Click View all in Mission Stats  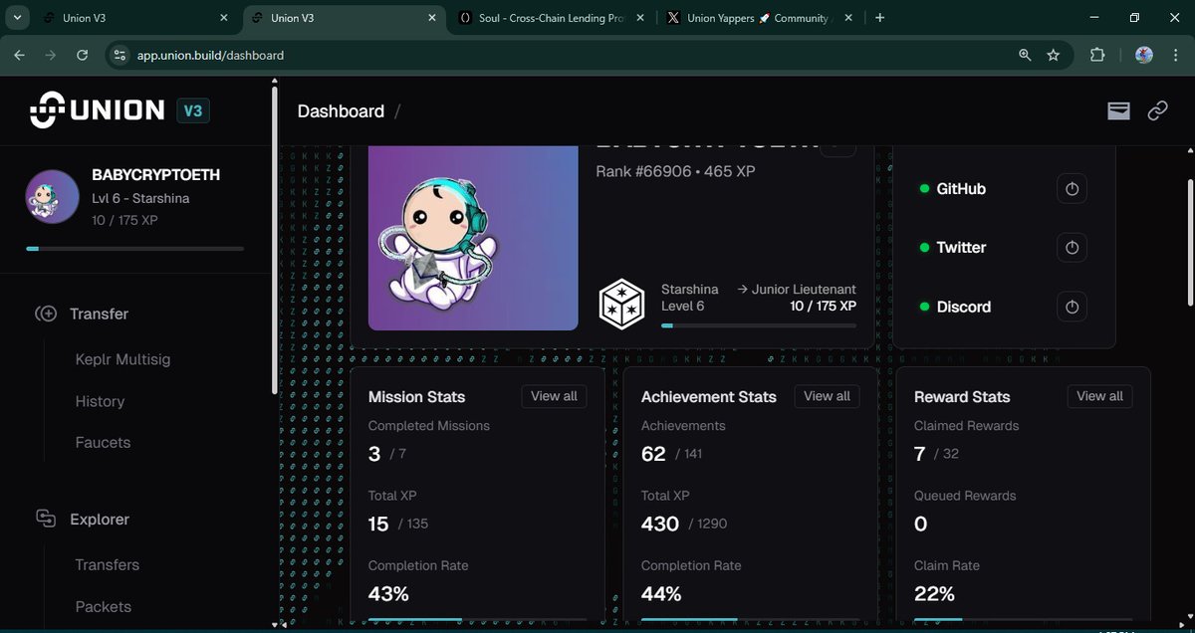[554, 396]
